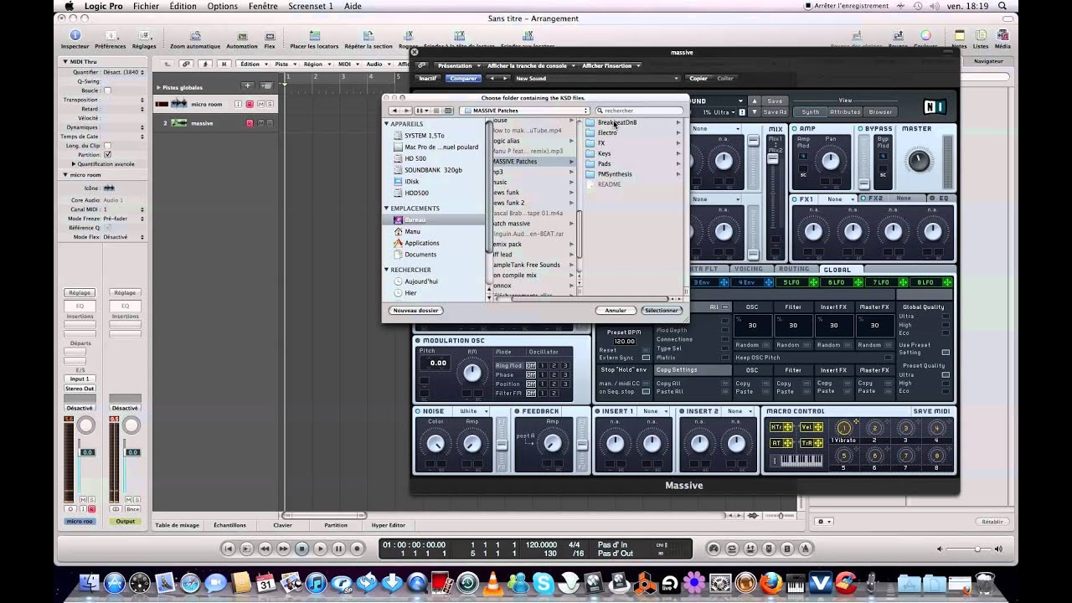Image resolution: width=1072 pixels, height=603 pixels.
Task: Click the Couleurs toolbar icon
Action: click(925, 36)
